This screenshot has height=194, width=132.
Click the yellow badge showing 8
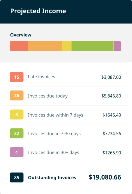coord(17,115)
